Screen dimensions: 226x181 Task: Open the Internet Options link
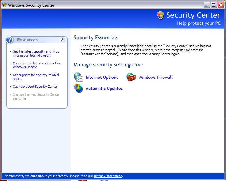tap(102, 77)
